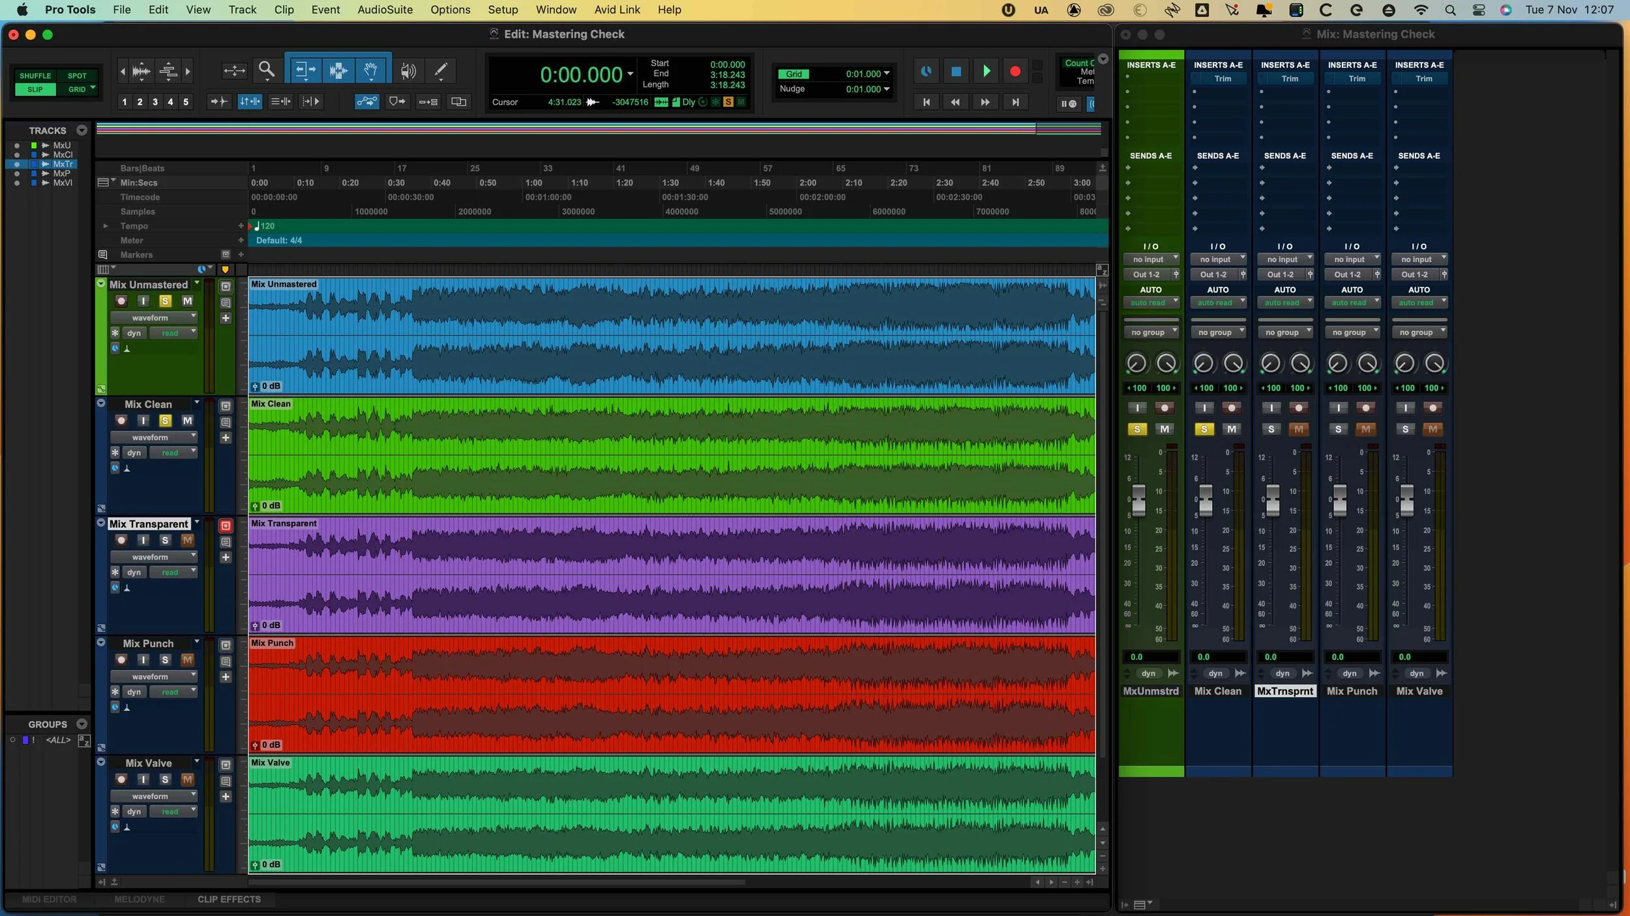The height and width of the screenshot is (916, 1630).
Task: Solo the Mix Unmastered track
Action: [x=164, y=300]
